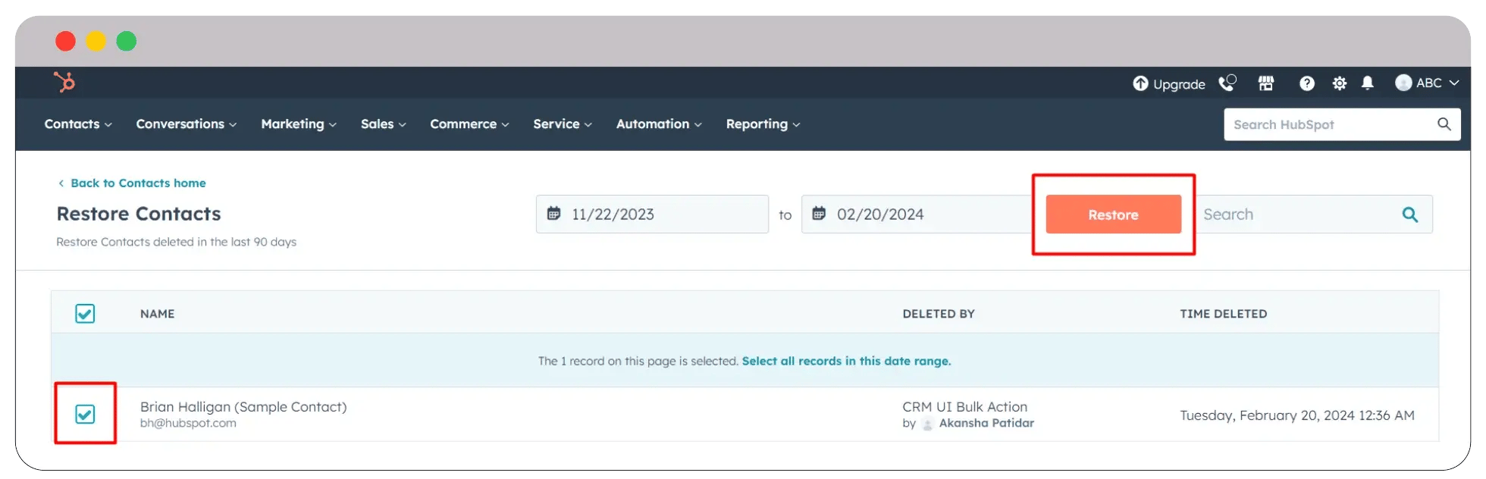Open the ABC account dropdown arrow
Viewport: 1486px width, 479px height.
click(x=1453, y=83)
